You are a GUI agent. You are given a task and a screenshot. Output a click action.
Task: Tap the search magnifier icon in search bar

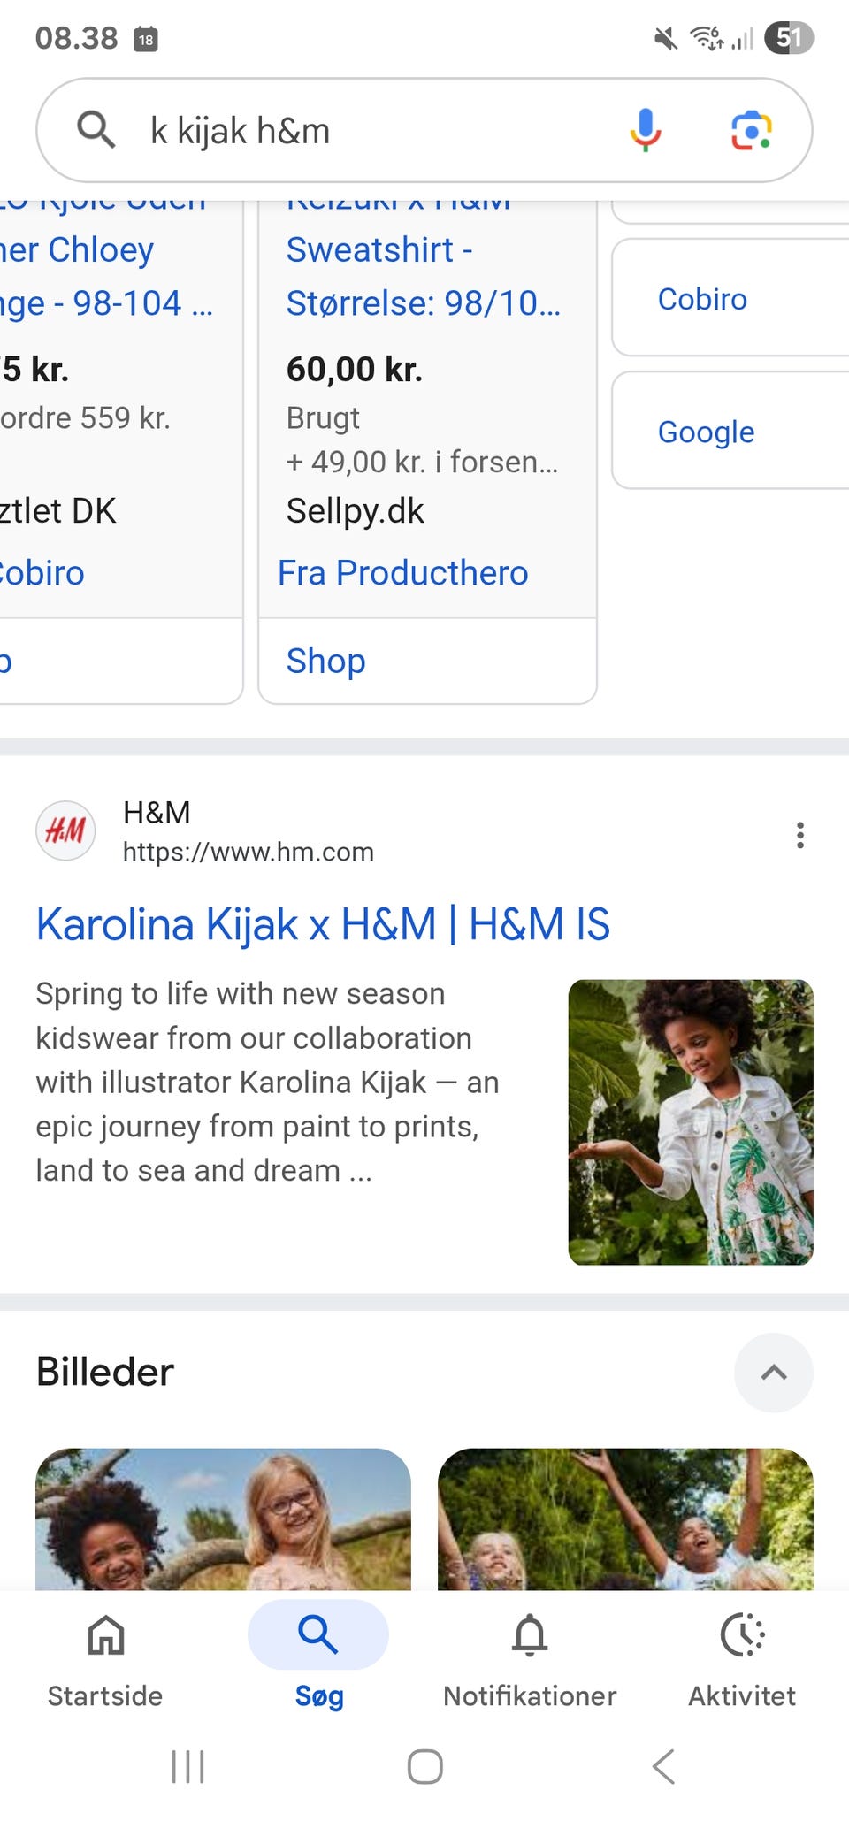click(96, 130)
